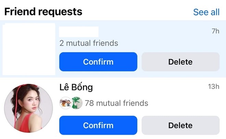
Task: Delete Lê Bống's friend request
Action: click(x=180, y=125)
